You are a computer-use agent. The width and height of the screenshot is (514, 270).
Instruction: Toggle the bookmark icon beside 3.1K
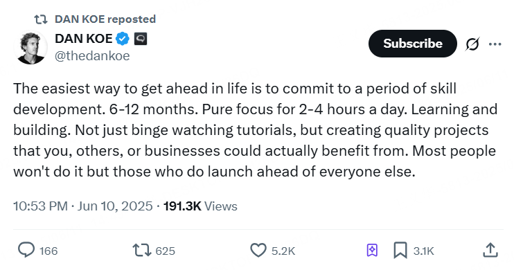click(x=400, y=251)
